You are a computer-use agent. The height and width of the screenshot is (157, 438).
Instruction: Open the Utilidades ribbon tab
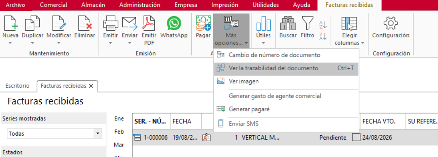(266, 5)
